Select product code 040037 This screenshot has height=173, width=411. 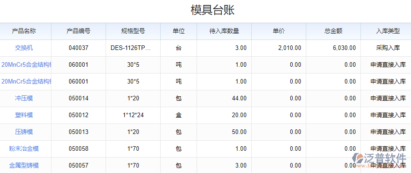[79, 48]
